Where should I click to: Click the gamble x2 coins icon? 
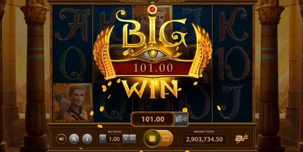tap(181, 119)
